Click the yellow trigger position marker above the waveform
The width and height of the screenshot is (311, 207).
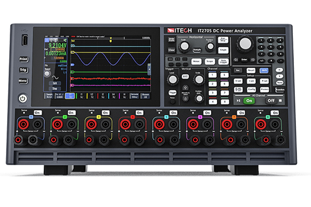pos(111,41)
